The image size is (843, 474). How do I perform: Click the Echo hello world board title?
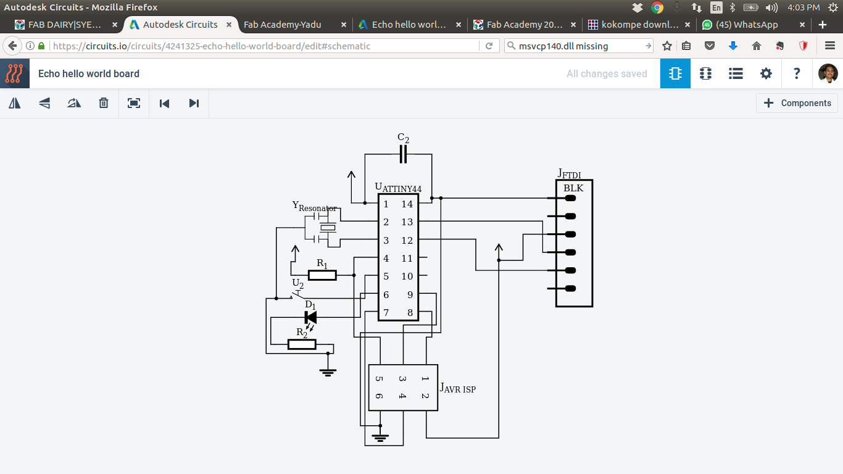(89, 73)
